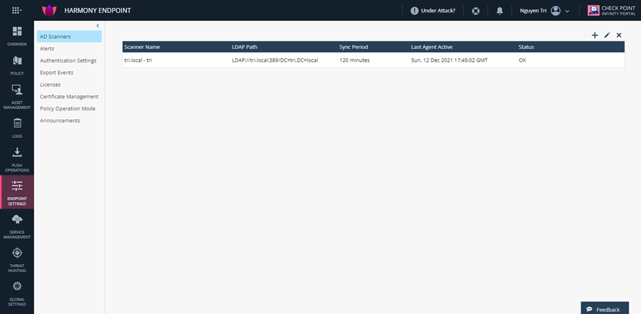641x314 pixels.
Task: Open Policy Operation Mode
Action: point(69,108)
